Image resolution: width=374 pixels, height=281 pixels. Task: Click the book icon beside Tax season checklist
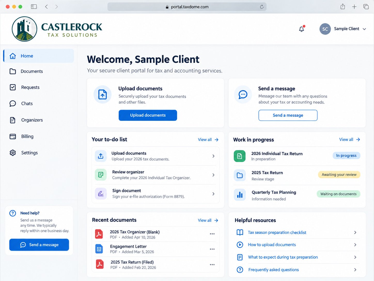click(240, 232)
